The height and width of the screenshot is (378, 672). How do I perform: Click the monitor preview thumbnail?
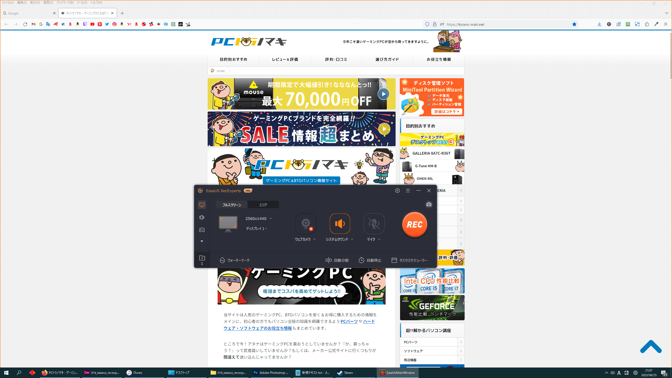pyautogui.click(x=228, y=224)
